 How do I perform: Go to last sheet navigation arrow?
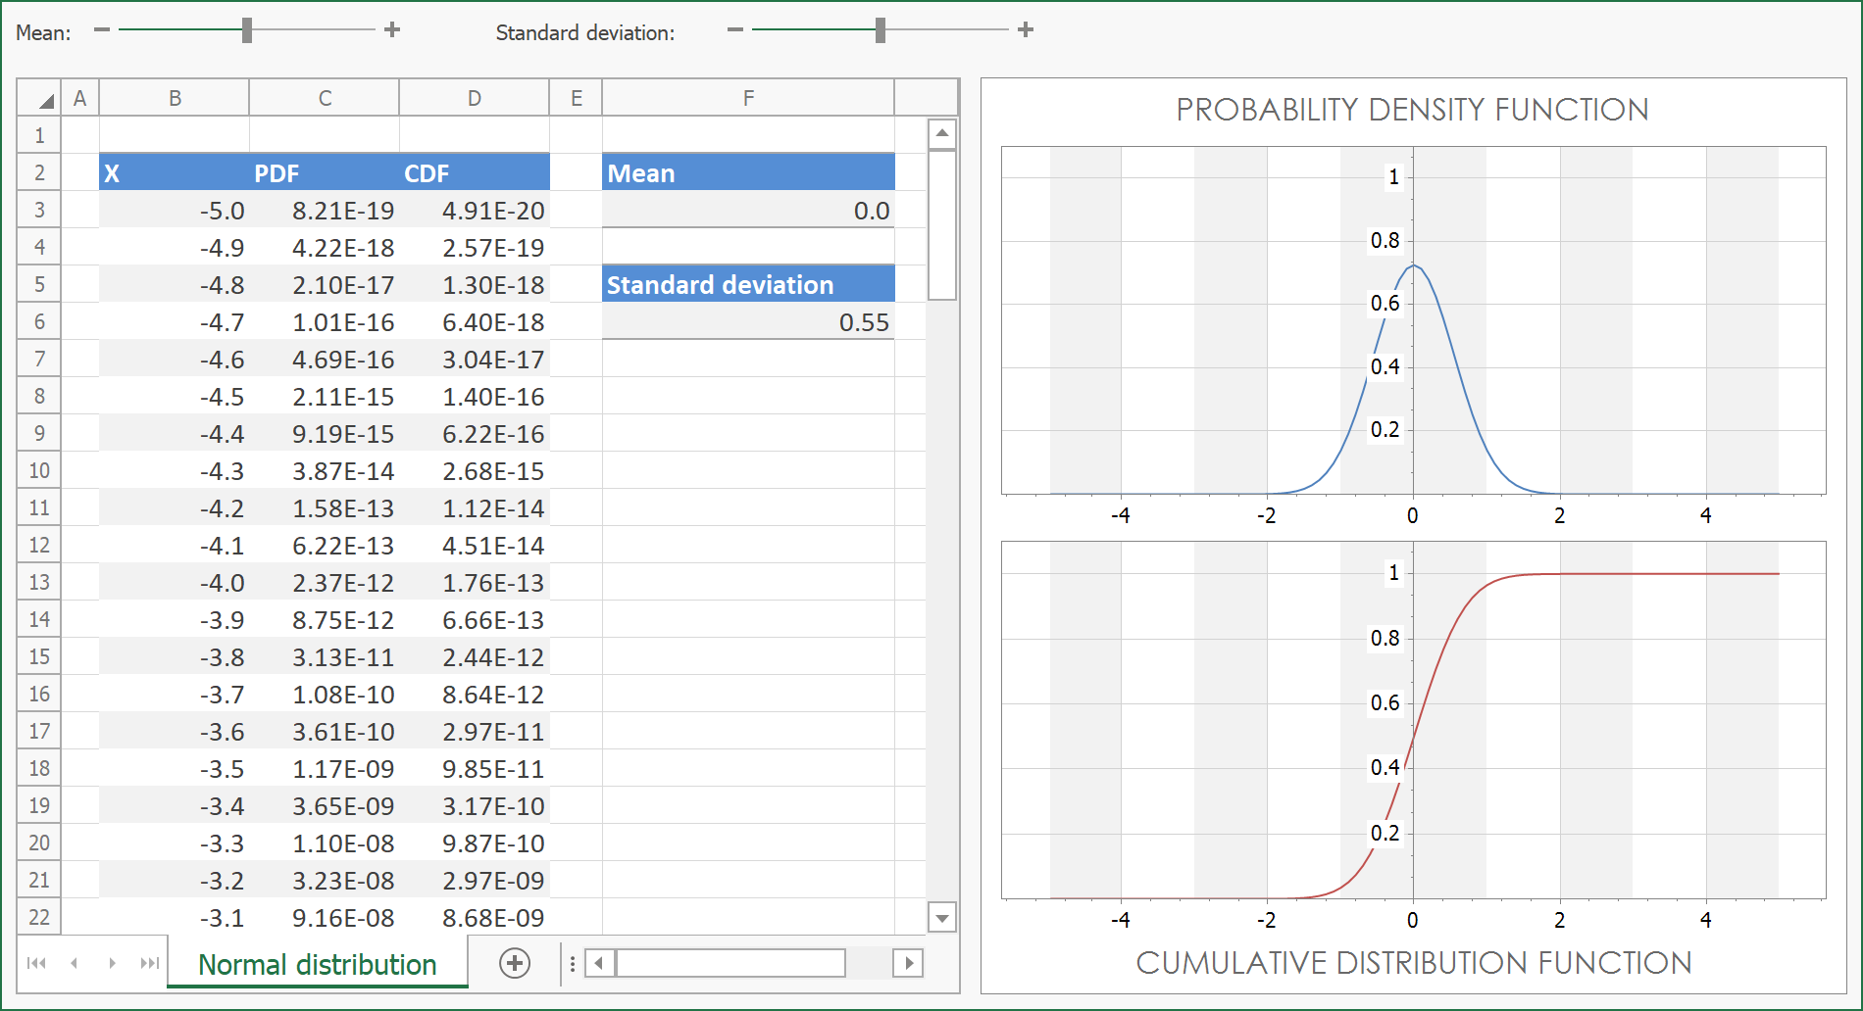coord(149,963)
